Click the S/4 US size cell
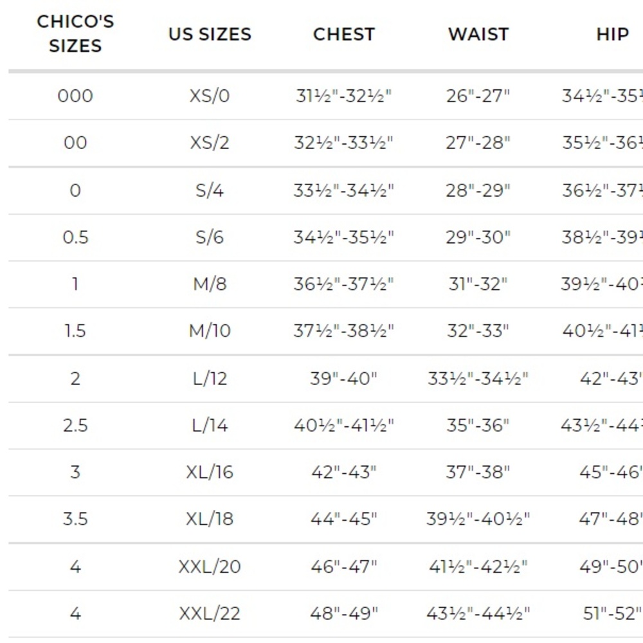This screenshot has width=643, height=643. (210, 190)
